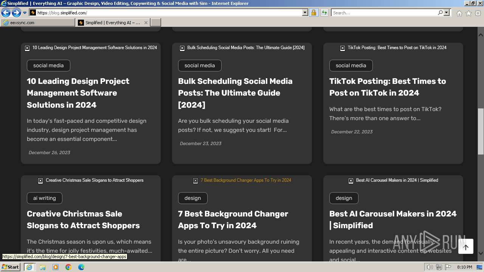Open the Tools gear icon
Viewport: 484px width, 272px height.
[478, 13]
